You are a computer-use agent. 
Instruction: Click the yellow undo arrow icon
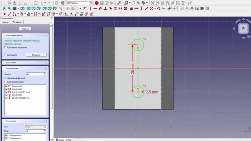[x=42, y=3]
